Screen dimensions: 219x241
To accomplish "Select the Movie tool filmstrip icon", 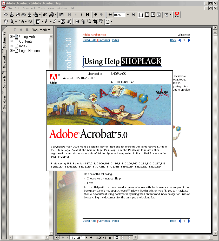I will 77,22.
